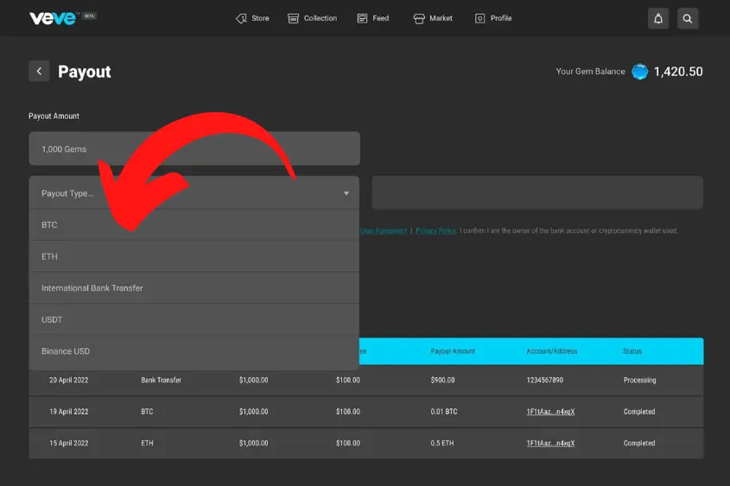Image resolution: width=730 pixels, height=486 pixels.
Task: Click Completed status in the ETH row
Action: (638, 443)
